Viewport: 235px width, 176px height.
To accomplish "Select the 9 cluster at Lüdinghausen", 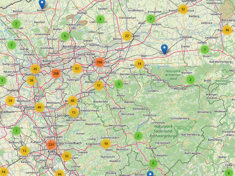I will pyautogui.click(x=100, y=19).
